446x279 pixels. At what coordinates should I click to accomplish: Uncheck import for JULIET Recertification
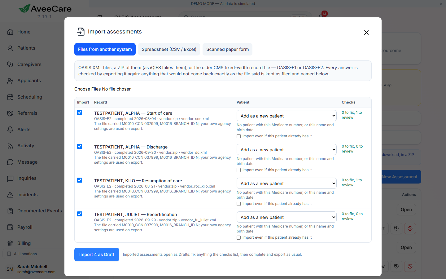point(80,214)
